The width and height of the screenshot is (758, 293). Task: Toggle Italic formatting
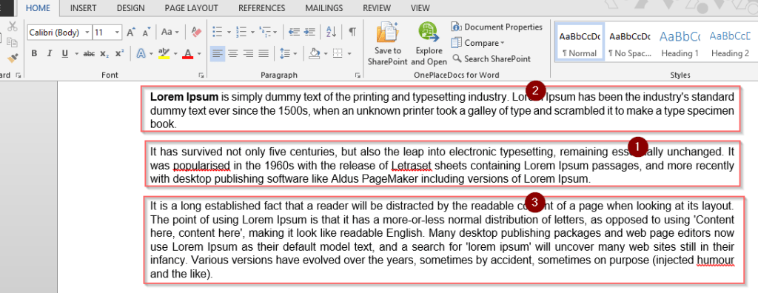(49, 54)
